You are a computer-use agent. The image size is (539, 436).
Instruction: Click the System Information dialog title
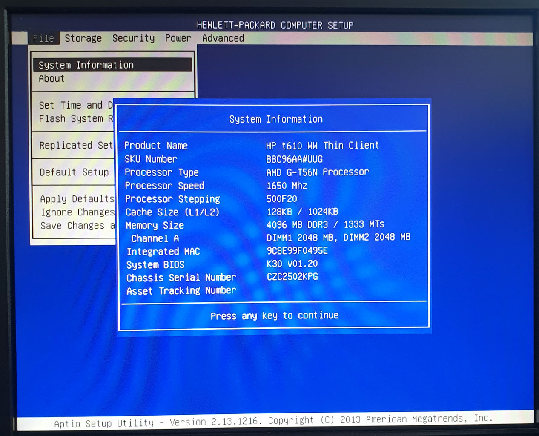tap(276, 119)
